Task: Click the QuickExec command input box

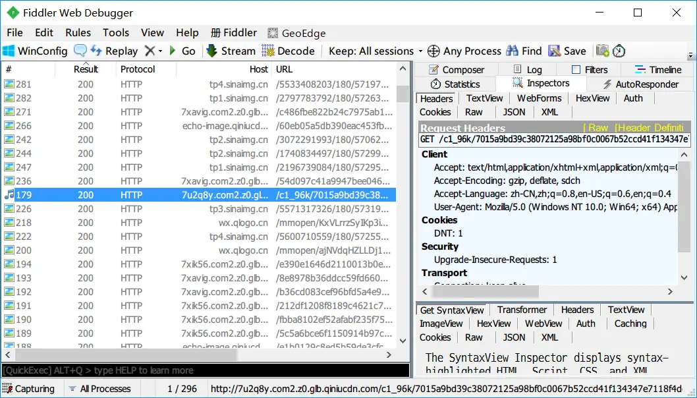Action: (206, 370)
